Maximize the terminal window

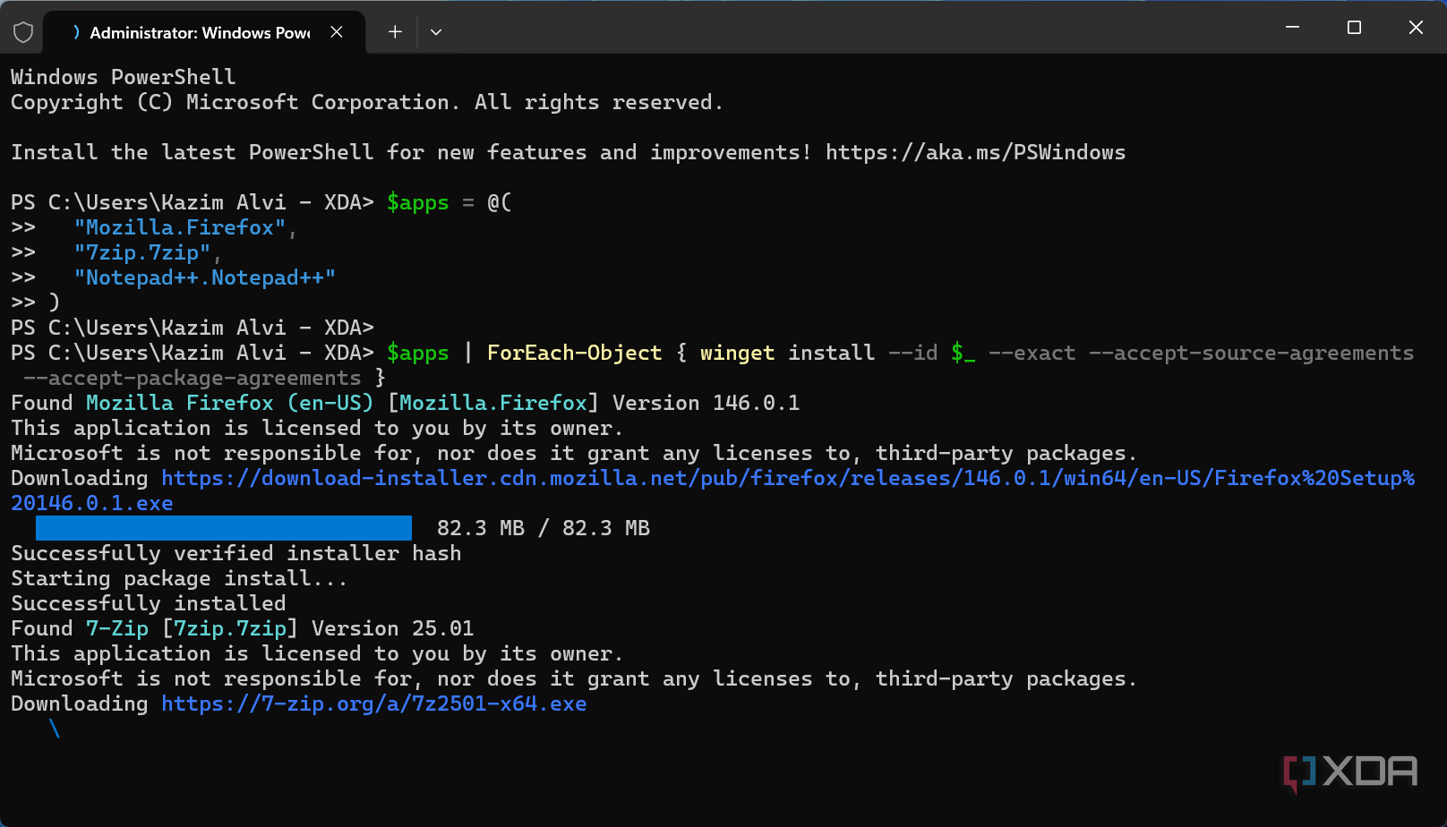pos(1354,28)
